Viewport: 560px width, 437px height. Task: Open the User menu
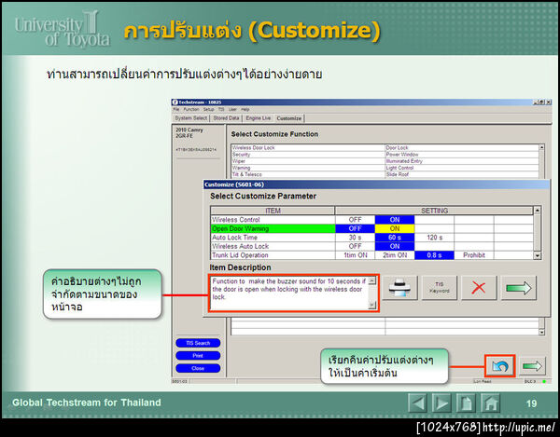coord(232,109)
